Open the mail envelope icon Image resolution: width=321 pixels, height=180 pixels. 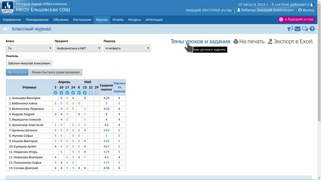[x=297, y=29]
